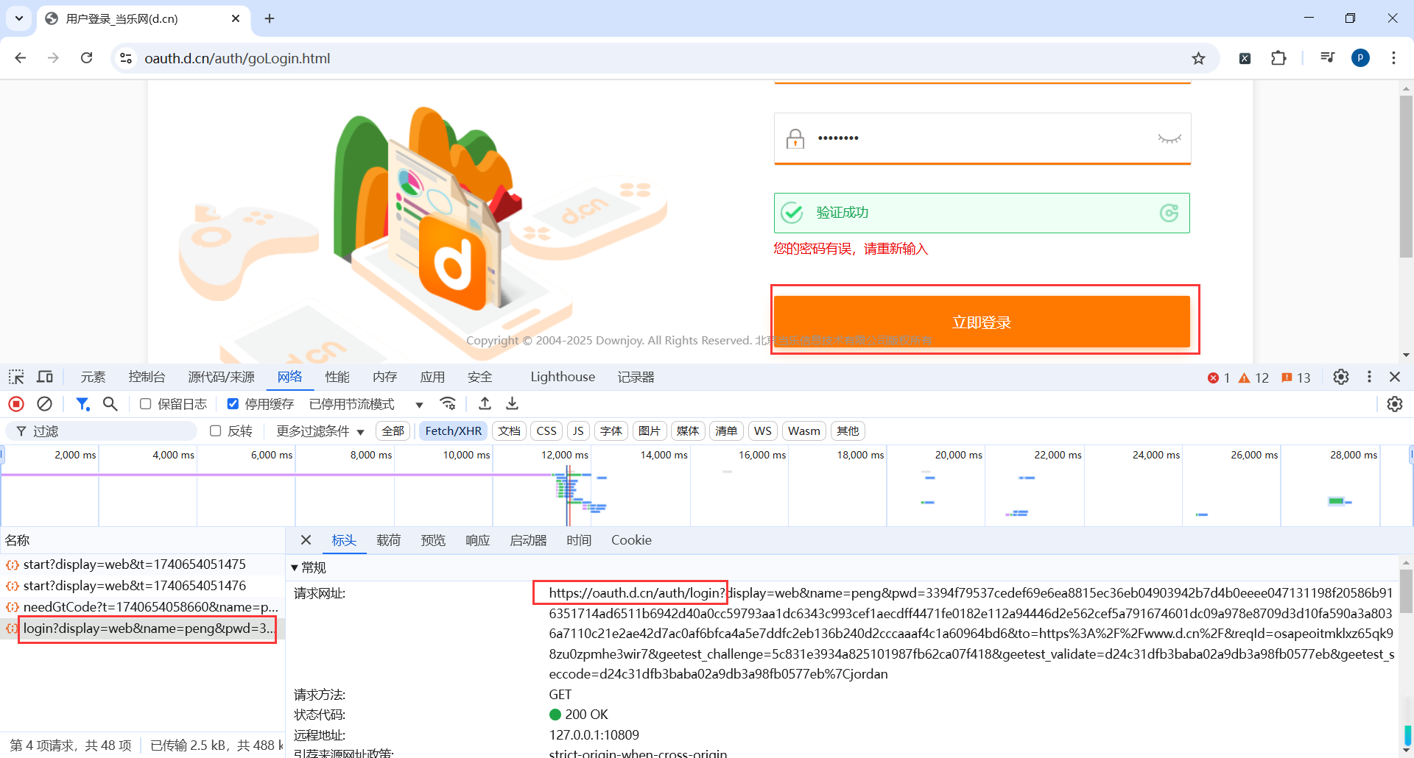Switch to 元素 panel
This screenshot has width=1414, height=758.
point(93,377)
